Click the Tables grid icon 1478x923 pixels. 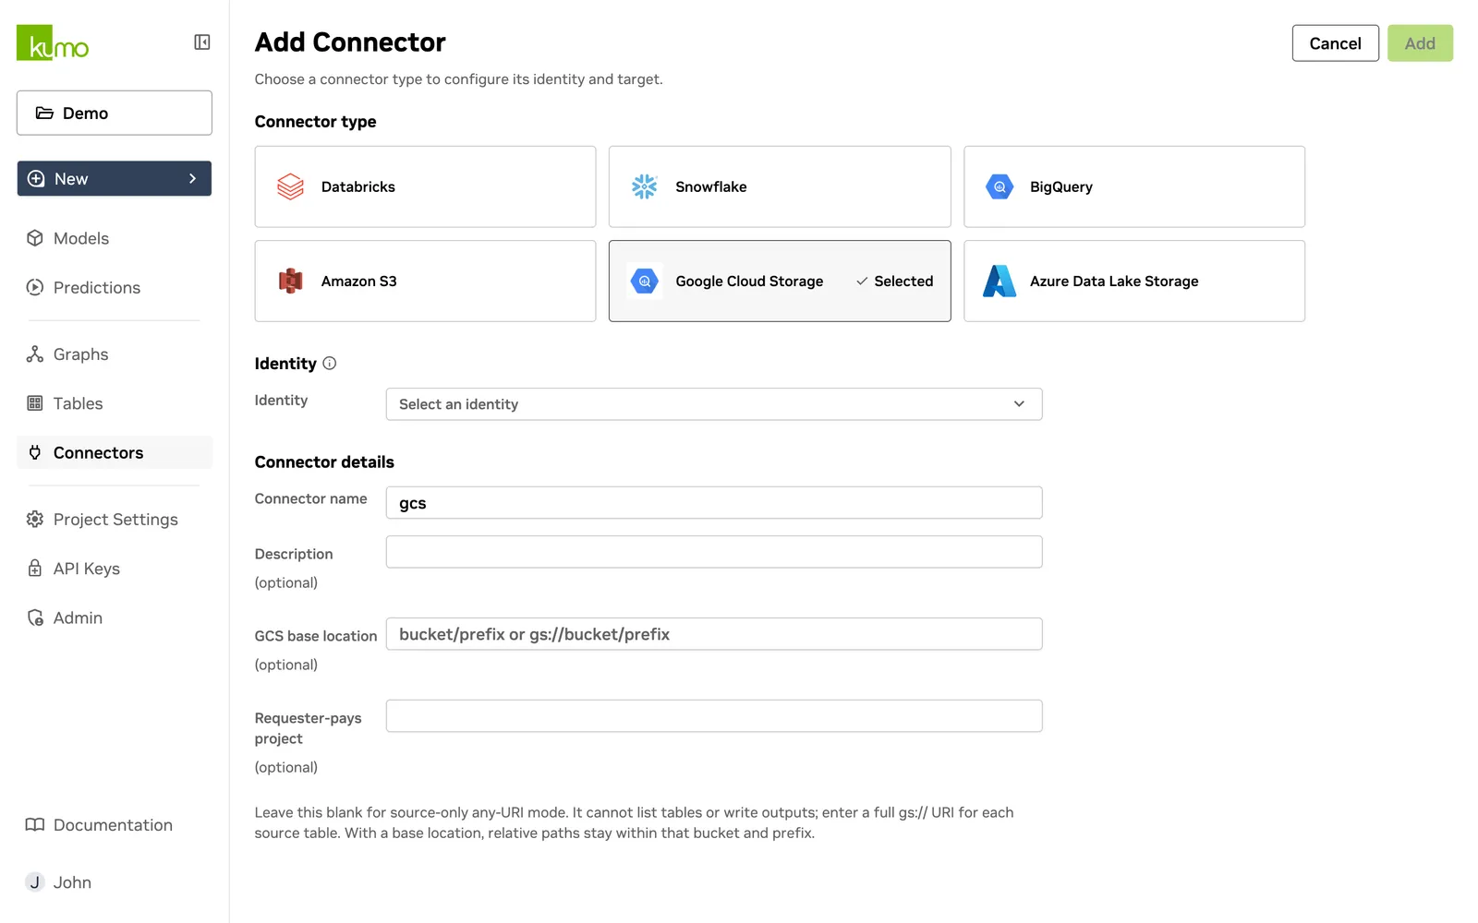35,403
